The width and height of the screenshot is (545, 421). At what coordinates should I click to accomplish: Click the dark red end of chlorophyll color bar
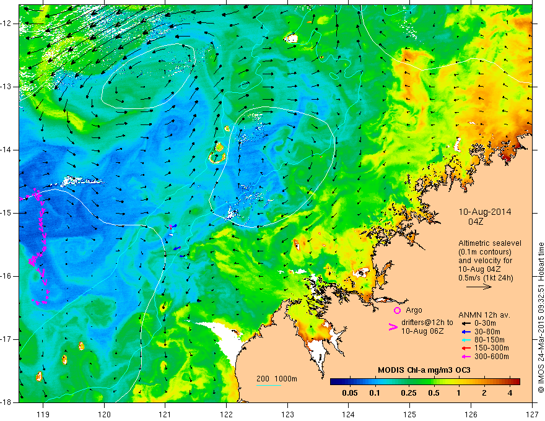(x=516, y=382)
